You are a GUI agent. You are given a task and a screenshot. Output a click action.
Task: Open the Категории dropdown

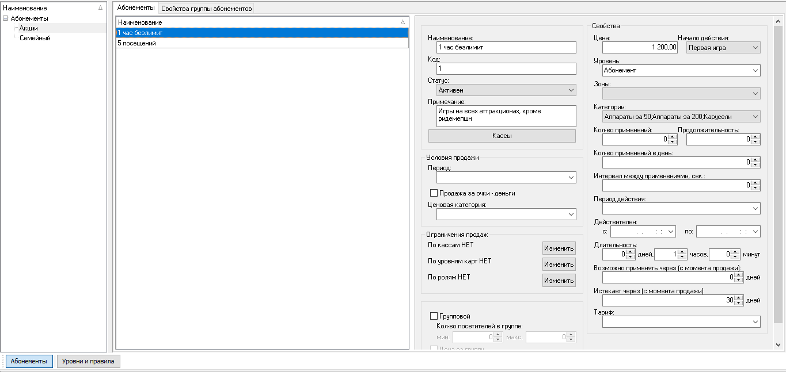(681, 116)
